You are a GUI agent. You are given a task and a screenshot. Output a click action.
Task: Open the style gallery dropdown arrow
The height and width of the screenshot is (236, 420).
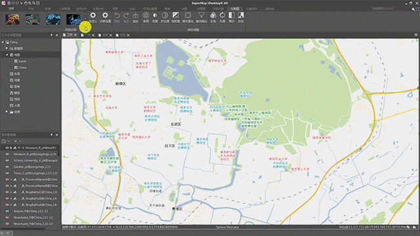86,19
